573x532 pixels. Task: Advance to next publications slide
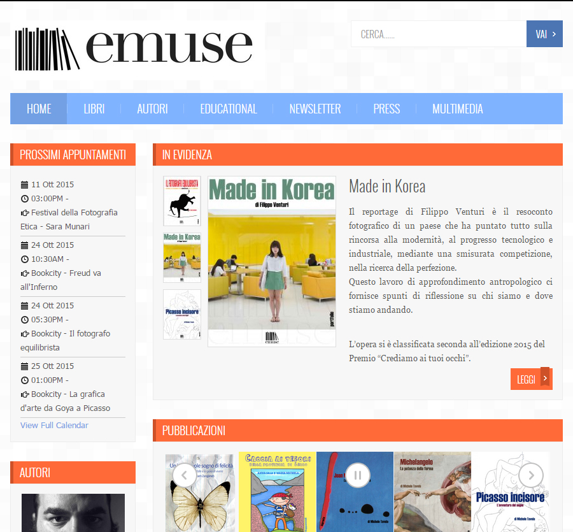tap(530, 475)
